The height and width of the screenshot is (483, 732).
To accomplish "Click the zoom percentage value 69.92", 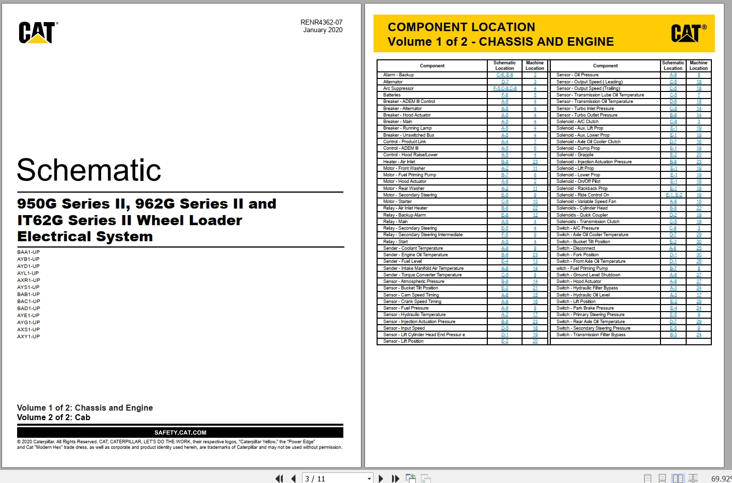I will pyautogui.click(x=721, y=478).
